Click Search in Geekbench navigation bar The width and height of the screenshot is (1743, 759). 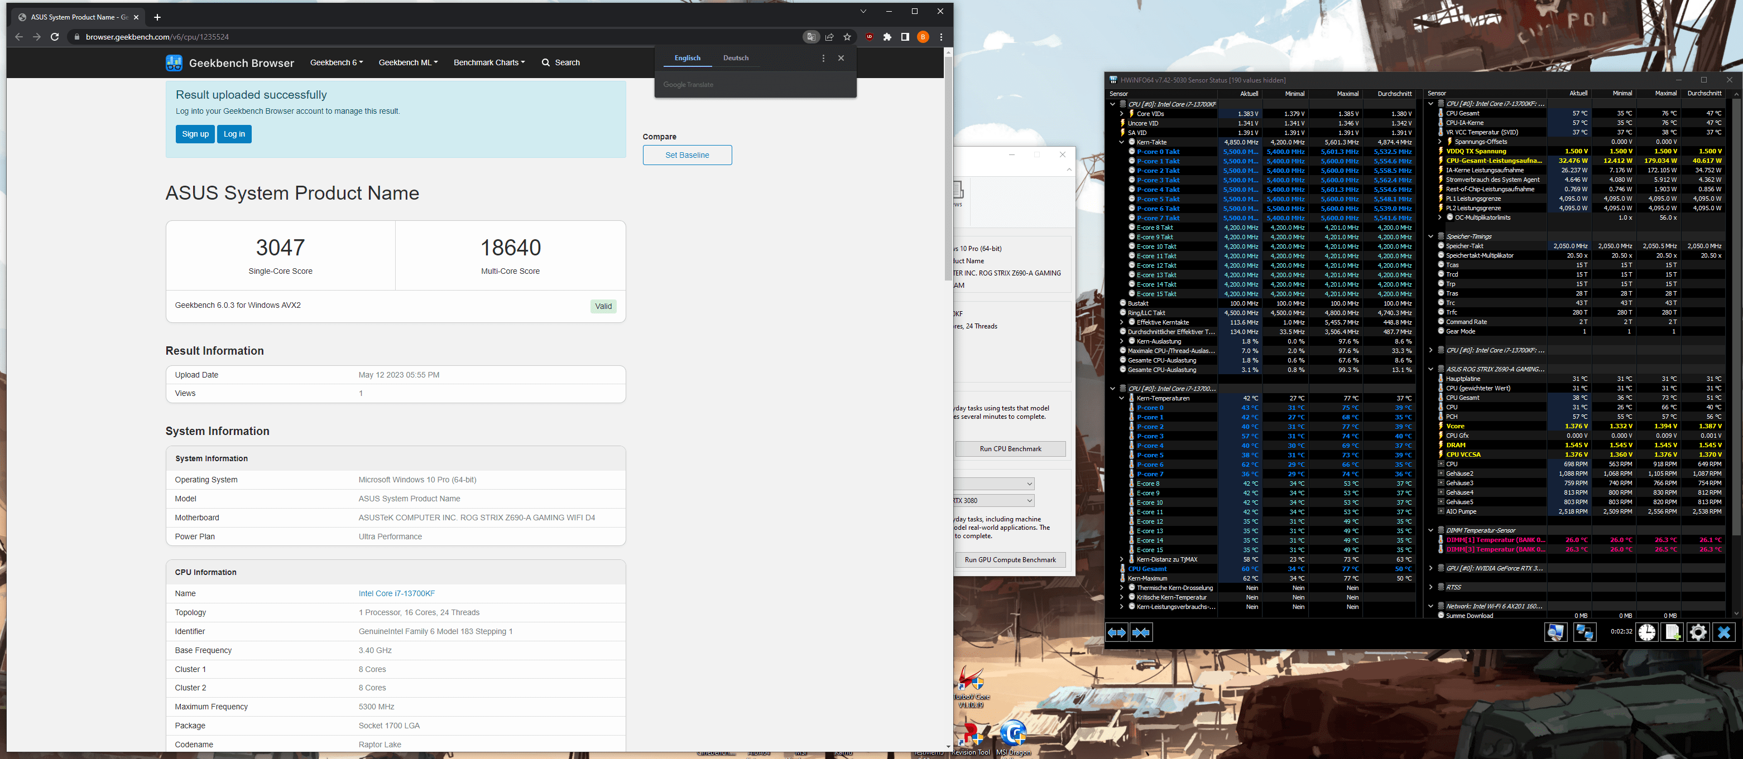(x=561, y=63)
